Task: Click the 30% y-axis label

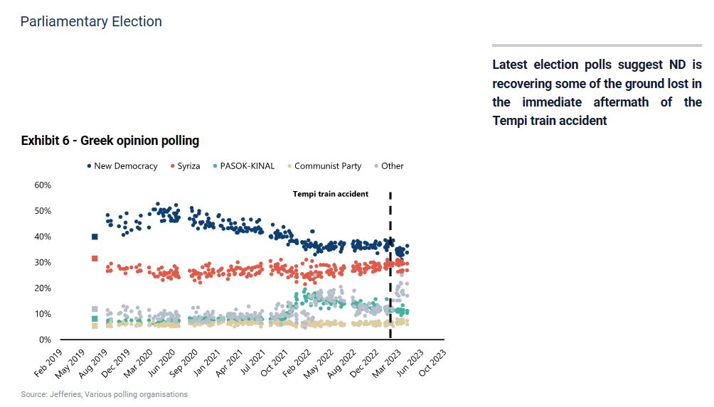Action: point(43,263)
